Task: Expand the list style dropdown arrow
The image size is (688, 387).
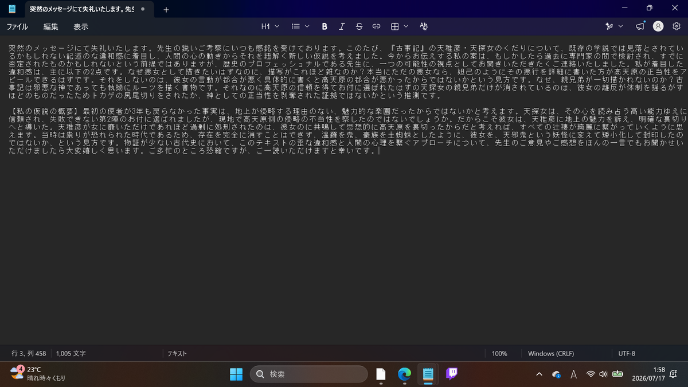Action: pos(307,26)
